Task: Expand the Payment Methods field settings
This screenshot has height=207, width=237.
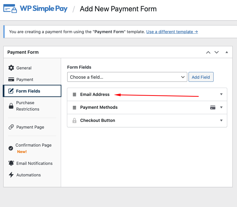Action: 221,107
